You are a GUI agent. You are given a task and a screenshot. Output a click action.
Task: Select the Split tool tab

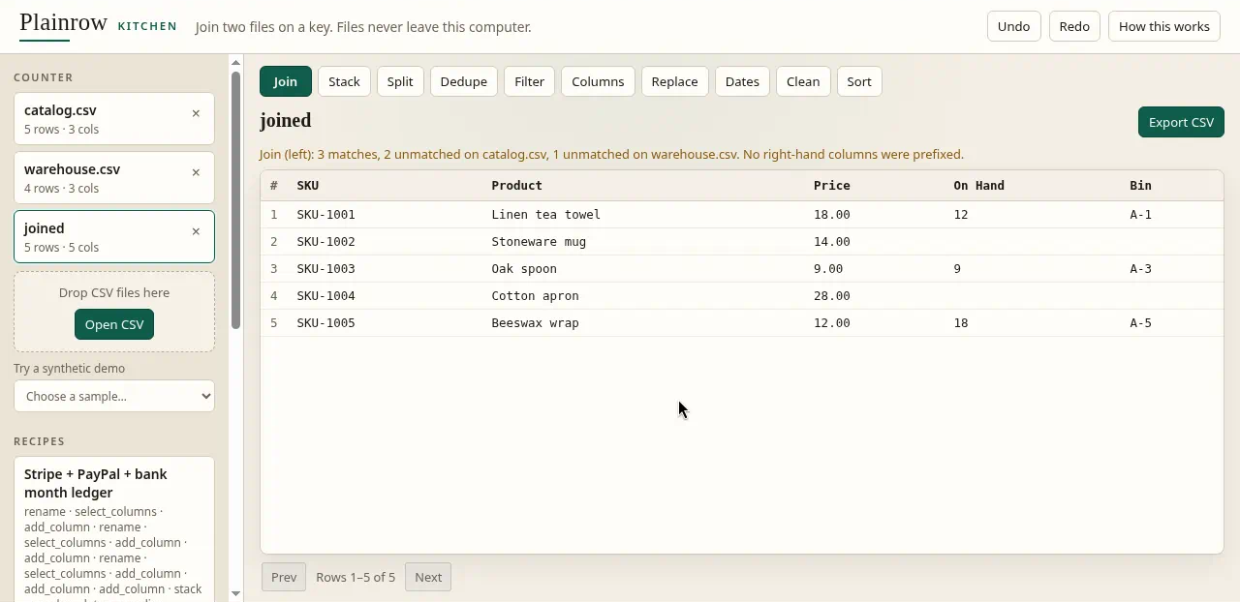400,81
